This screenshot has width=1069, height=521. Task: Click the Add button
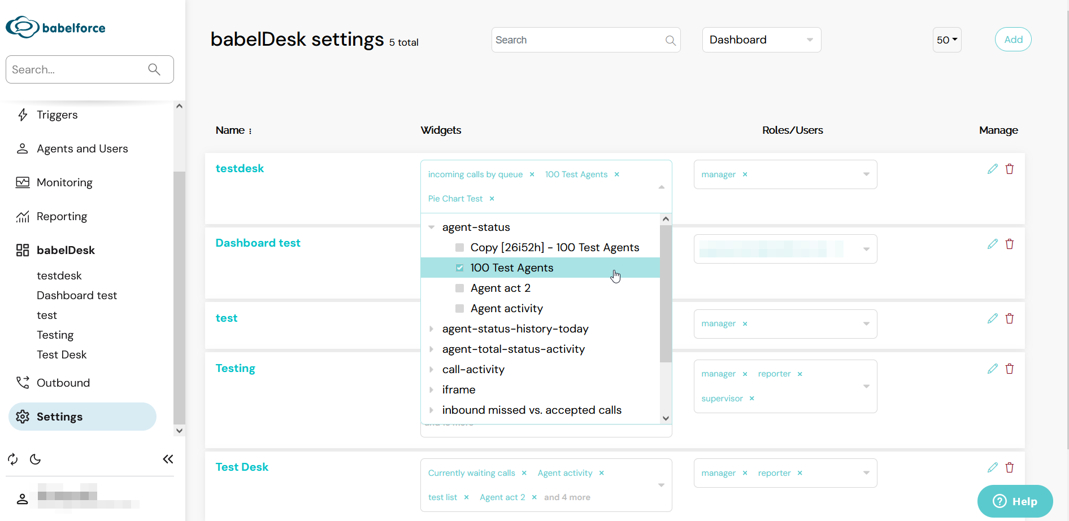1013,40
